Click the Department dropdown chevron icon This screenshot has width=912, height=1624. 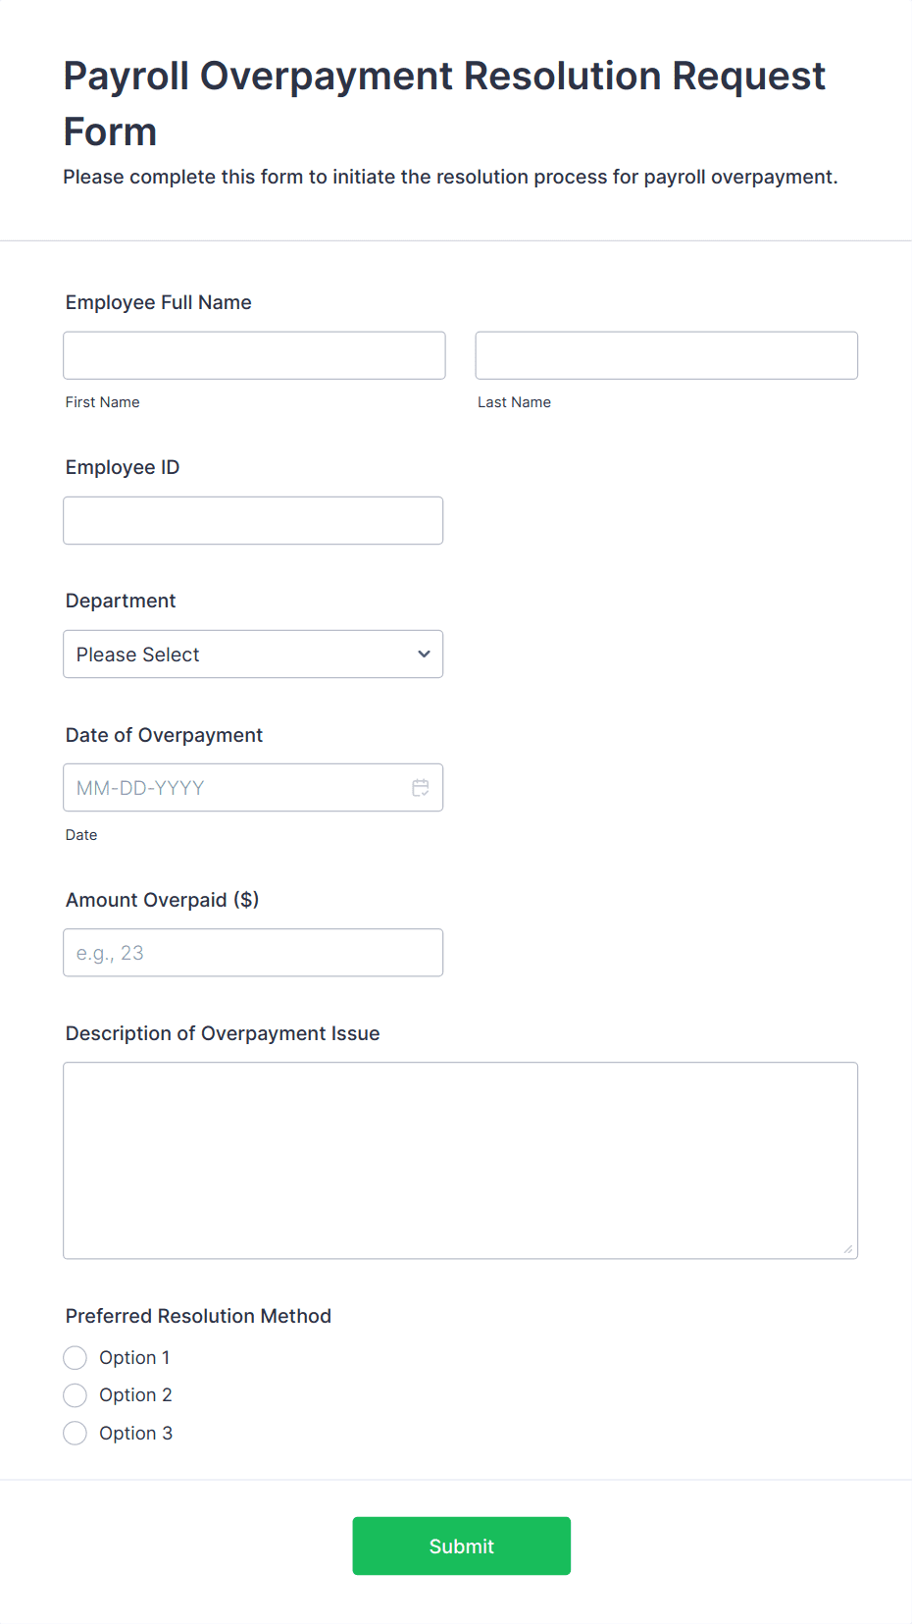[423, 654]
